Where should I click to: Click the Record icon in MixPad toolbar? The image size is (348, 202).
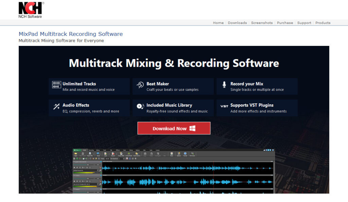click(x=113, y=154)
